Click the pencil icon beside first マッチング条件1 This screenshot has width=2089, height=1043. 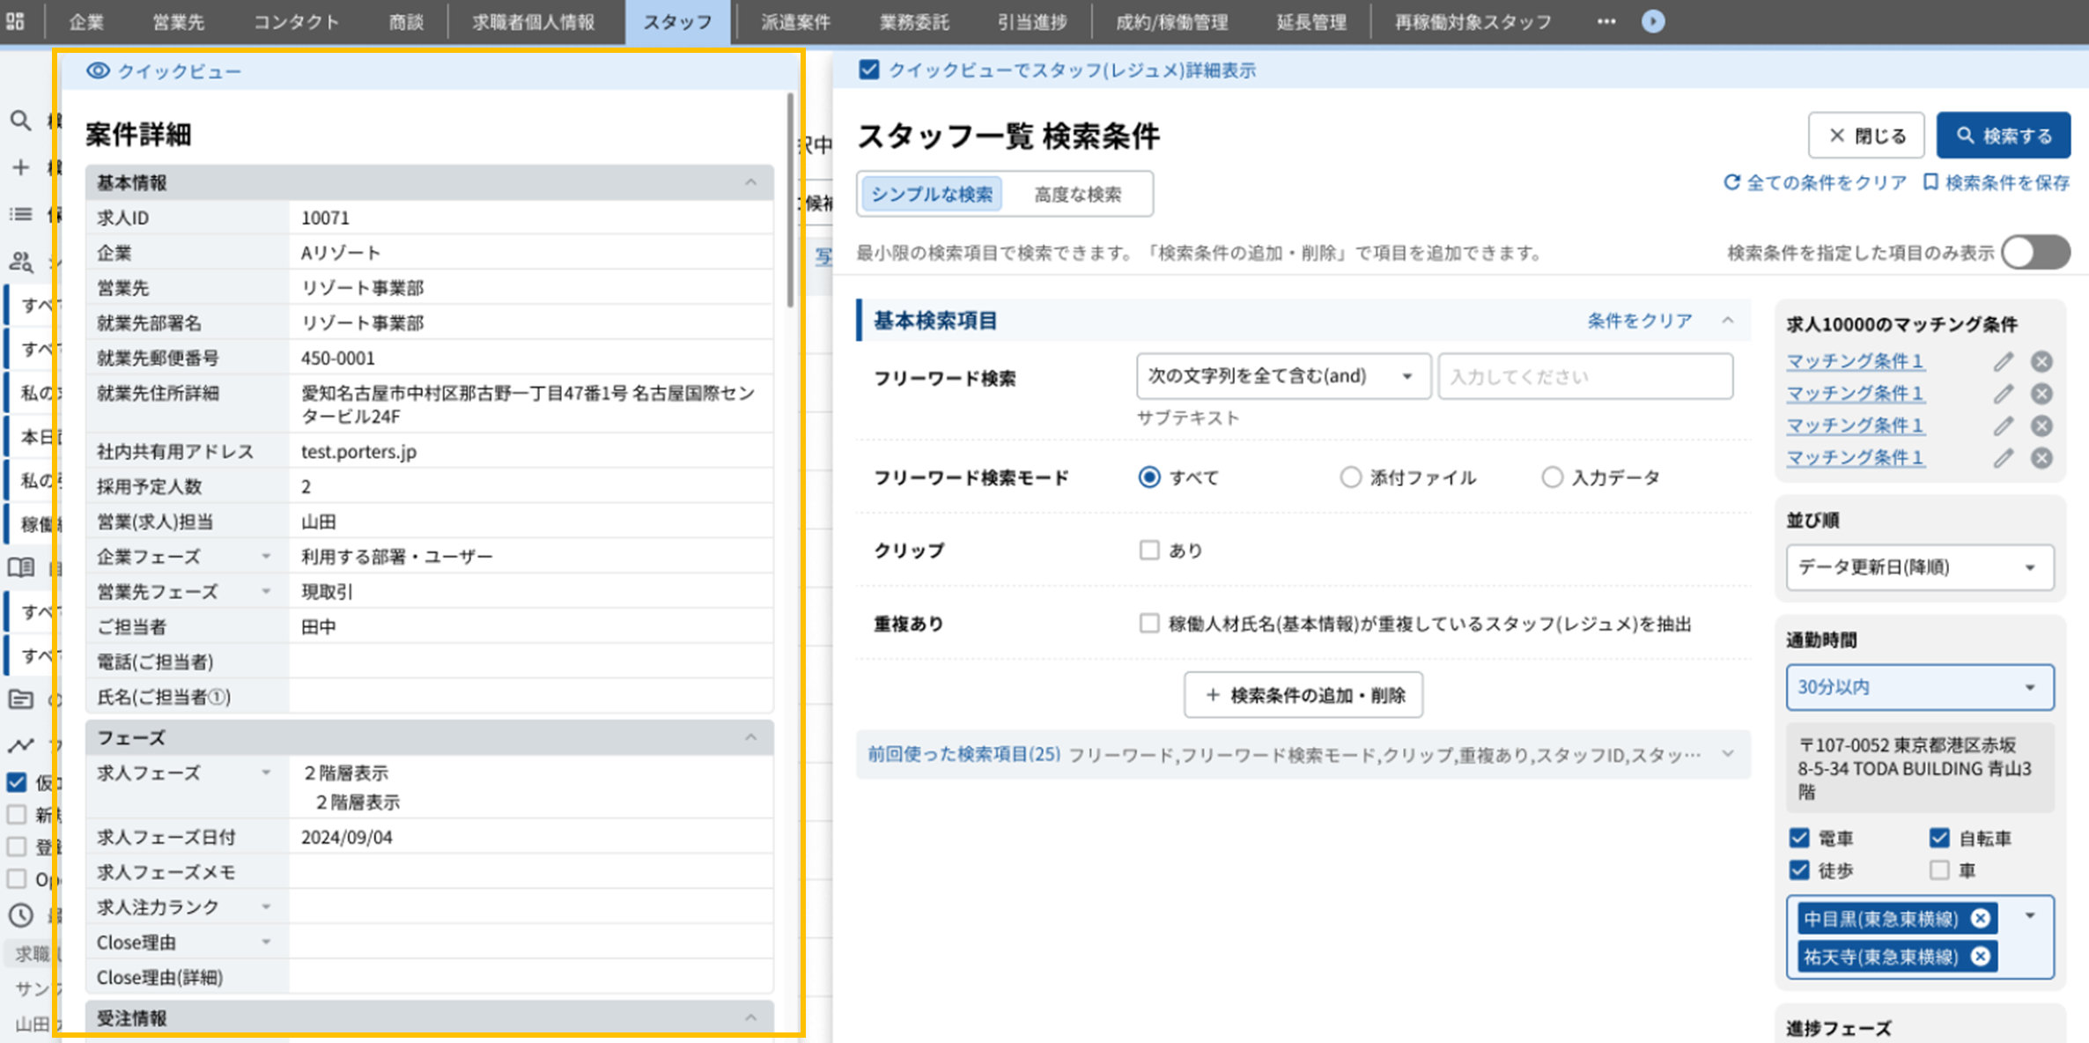pos(2004,361)
